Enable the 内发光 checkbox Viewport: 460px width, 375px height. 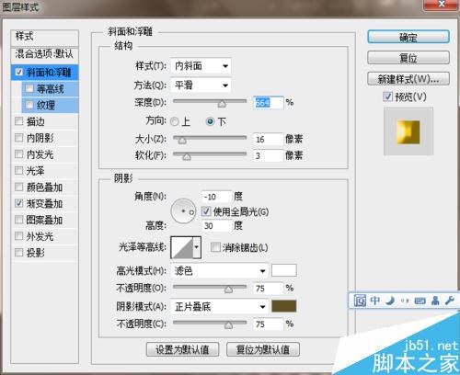(19, 154)
